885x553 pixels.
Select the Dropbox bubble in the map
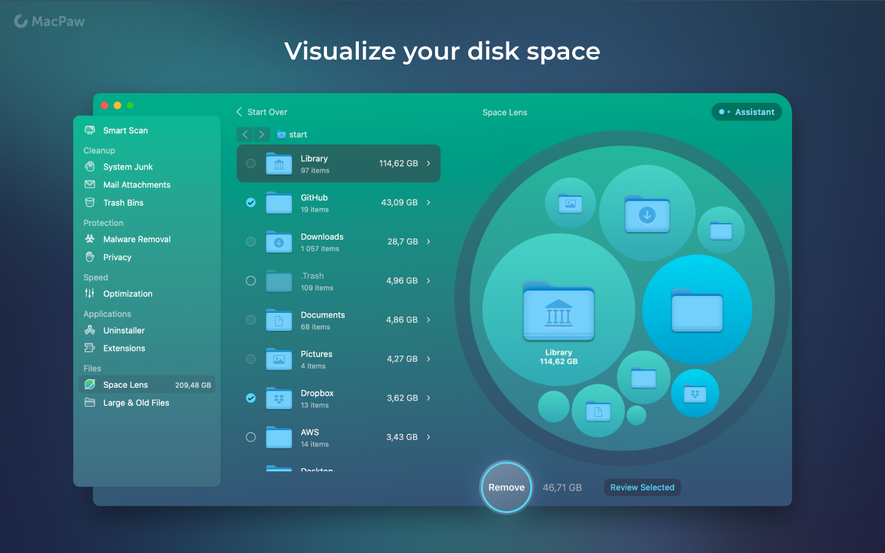[x=695, y=393]
